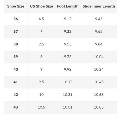Select shoe size 43 row label

coord(16,107)
